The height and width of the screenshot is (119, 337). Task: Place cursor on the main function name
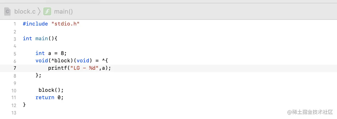point(42,39)
